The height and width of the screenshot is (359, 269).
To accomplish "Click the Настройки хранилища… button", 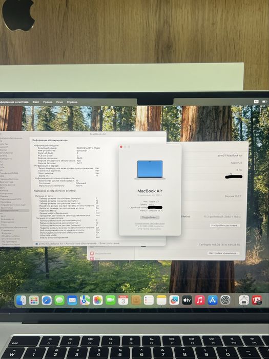I will (223, 253).
